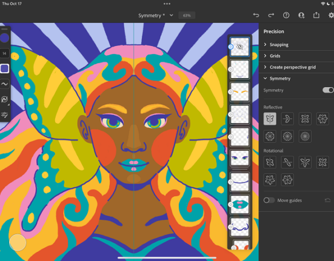Select the teal lips layer thumbnail

point(239,204)
